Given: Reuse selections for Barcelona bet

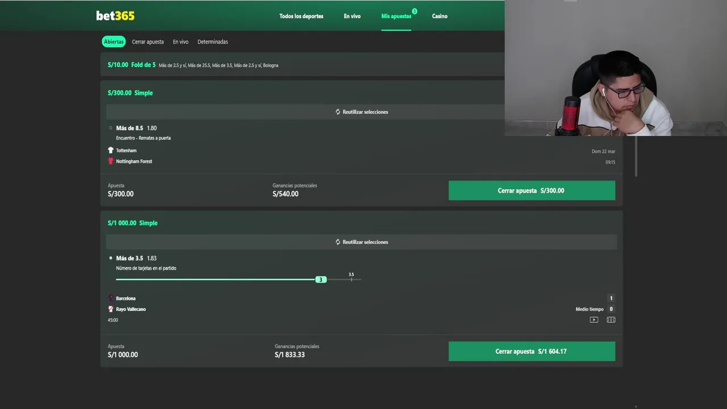Looking at the screenshot, I should point(361,242).
